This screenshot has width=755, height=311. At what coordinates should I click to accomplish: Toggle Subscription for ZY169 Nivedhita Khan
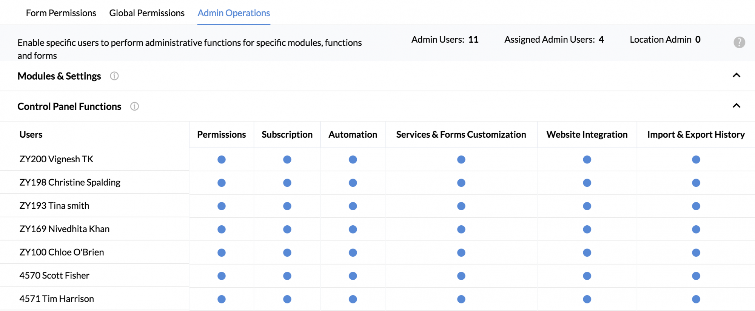[287, 229]
